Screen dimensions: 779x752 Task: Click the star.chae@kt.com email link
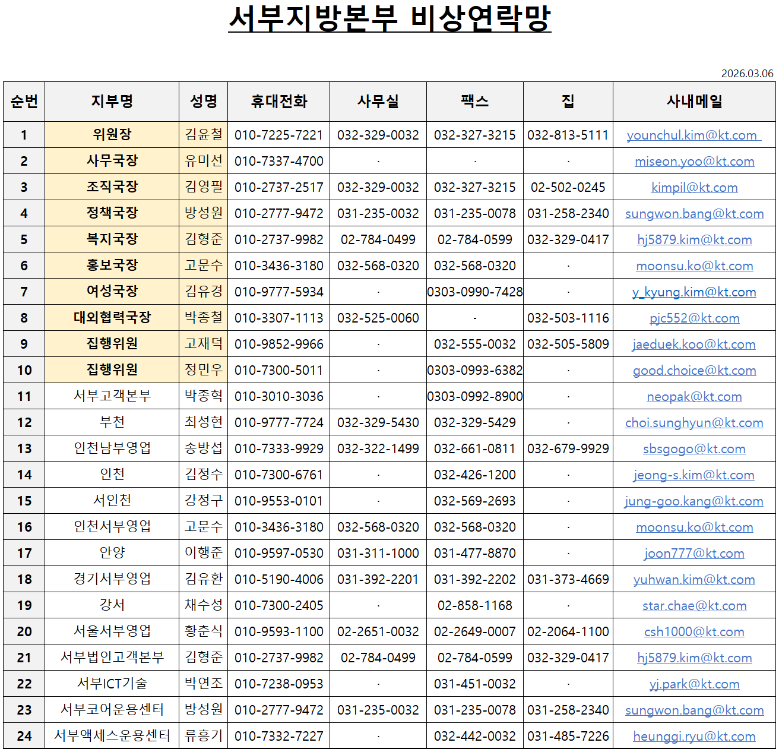click(694, 606)
